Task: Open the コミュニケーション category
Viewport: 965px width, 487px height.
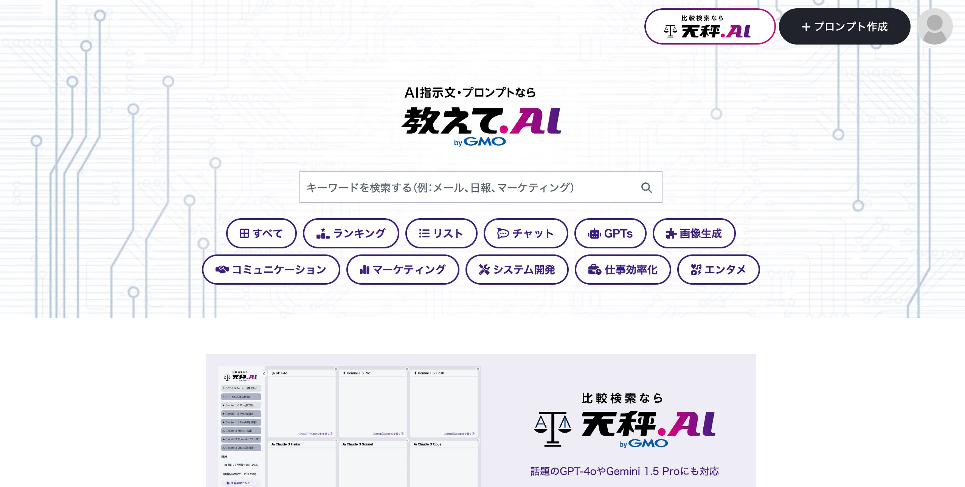Action: click(271, 270)
